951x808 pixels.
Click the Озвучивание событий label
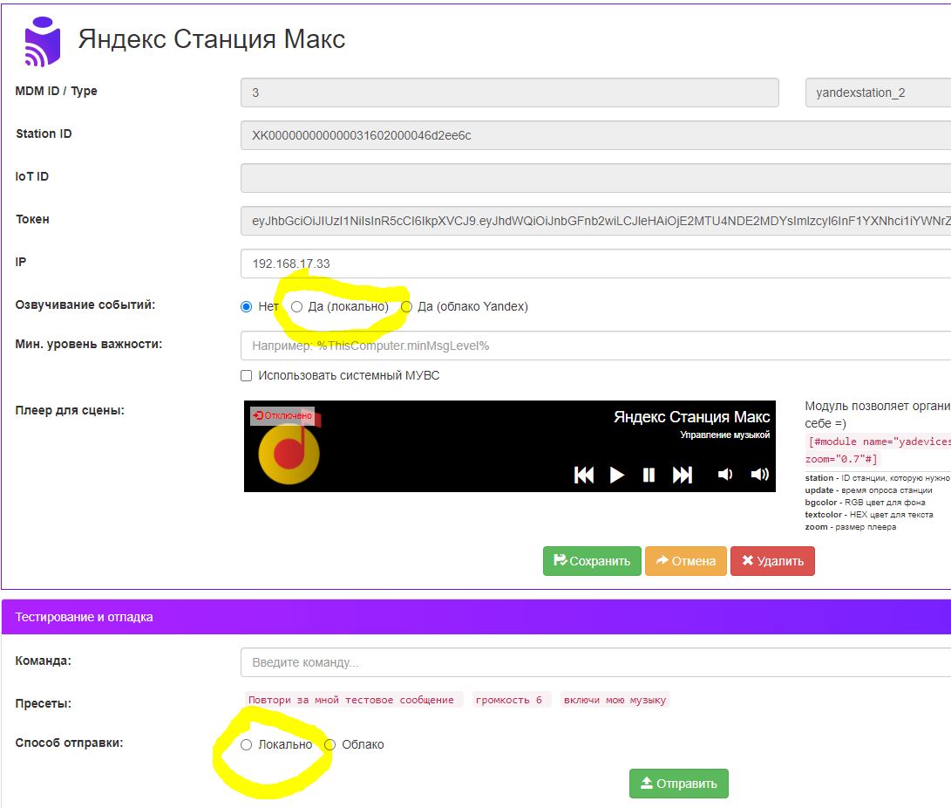[x=85, y=305]
